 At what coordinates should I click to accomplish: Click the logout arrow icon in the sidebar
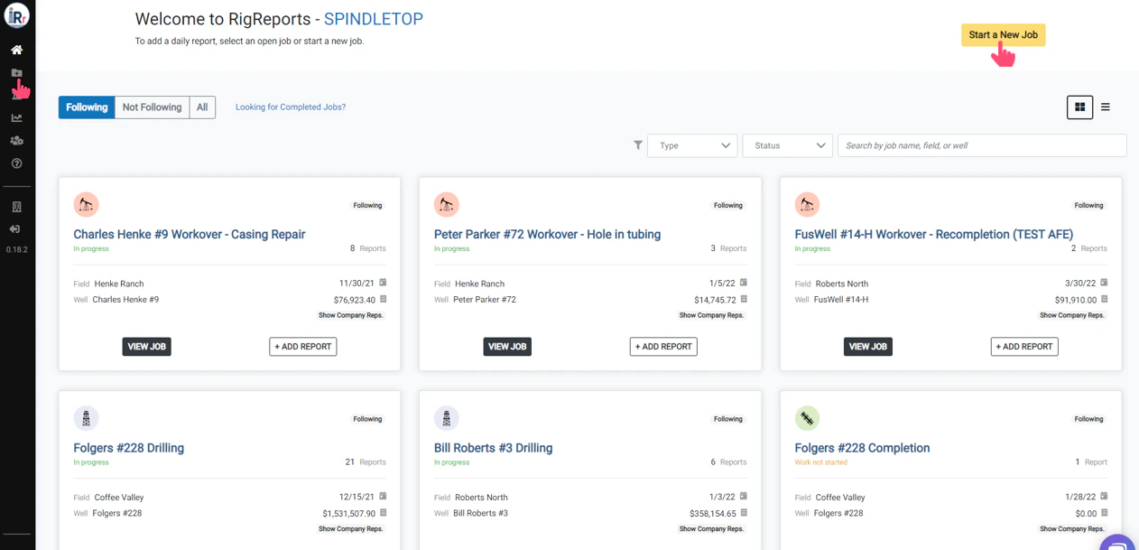pos(16,228)
